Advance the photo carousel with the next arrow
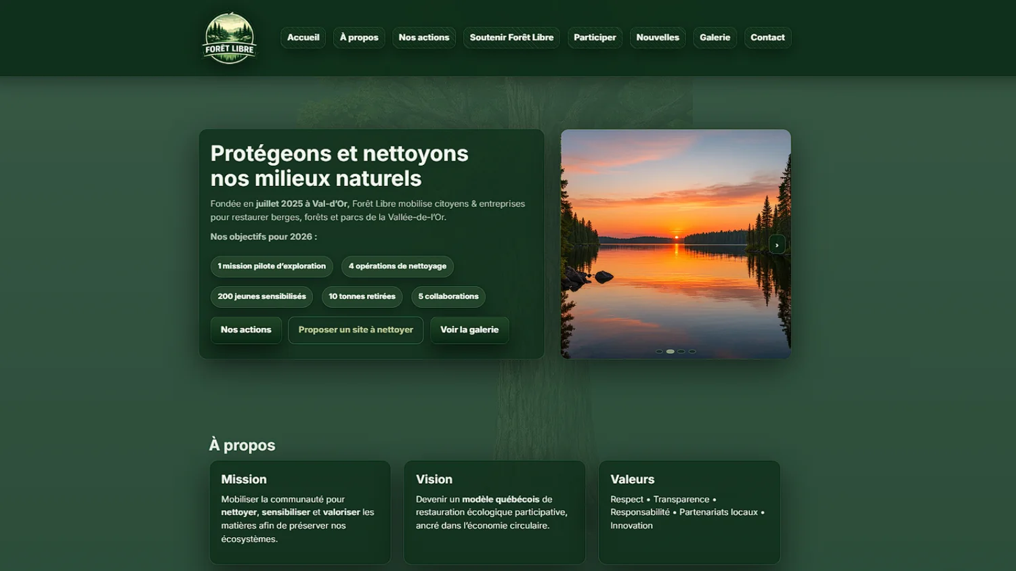Image resolution: width=1016 pixels, height=571 pixels. [x=777, y=244]
